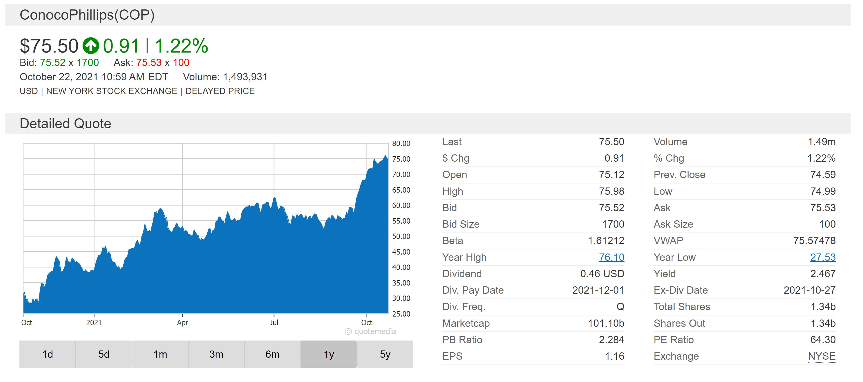Select the 1y chart range

329,354
